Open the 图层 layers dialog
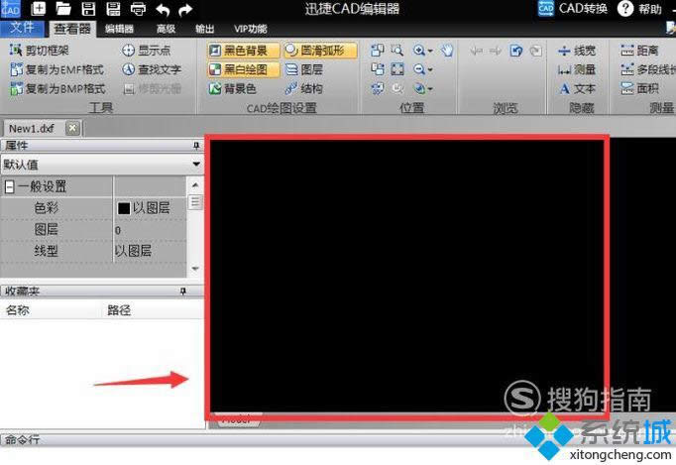 [x=304, y=69]
